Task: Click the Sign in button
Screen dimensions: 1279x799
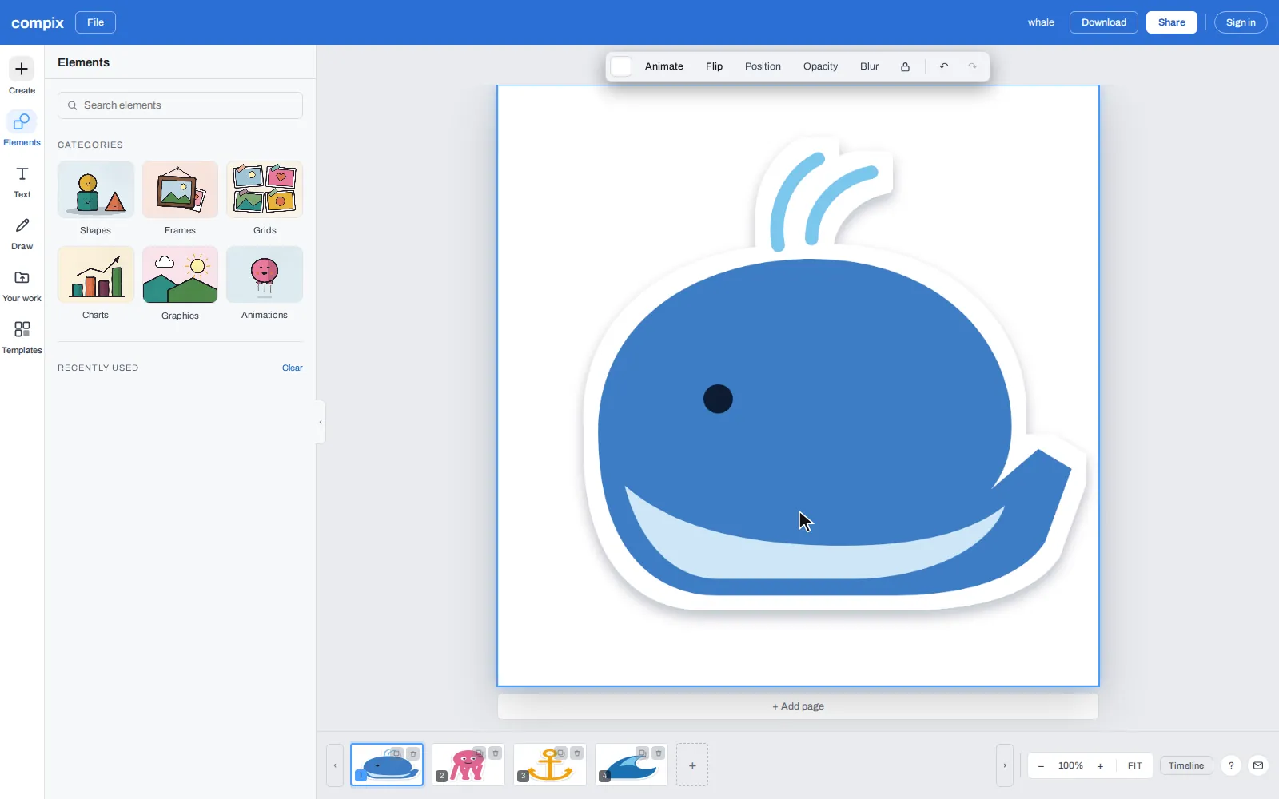Action: point(1241,22)
